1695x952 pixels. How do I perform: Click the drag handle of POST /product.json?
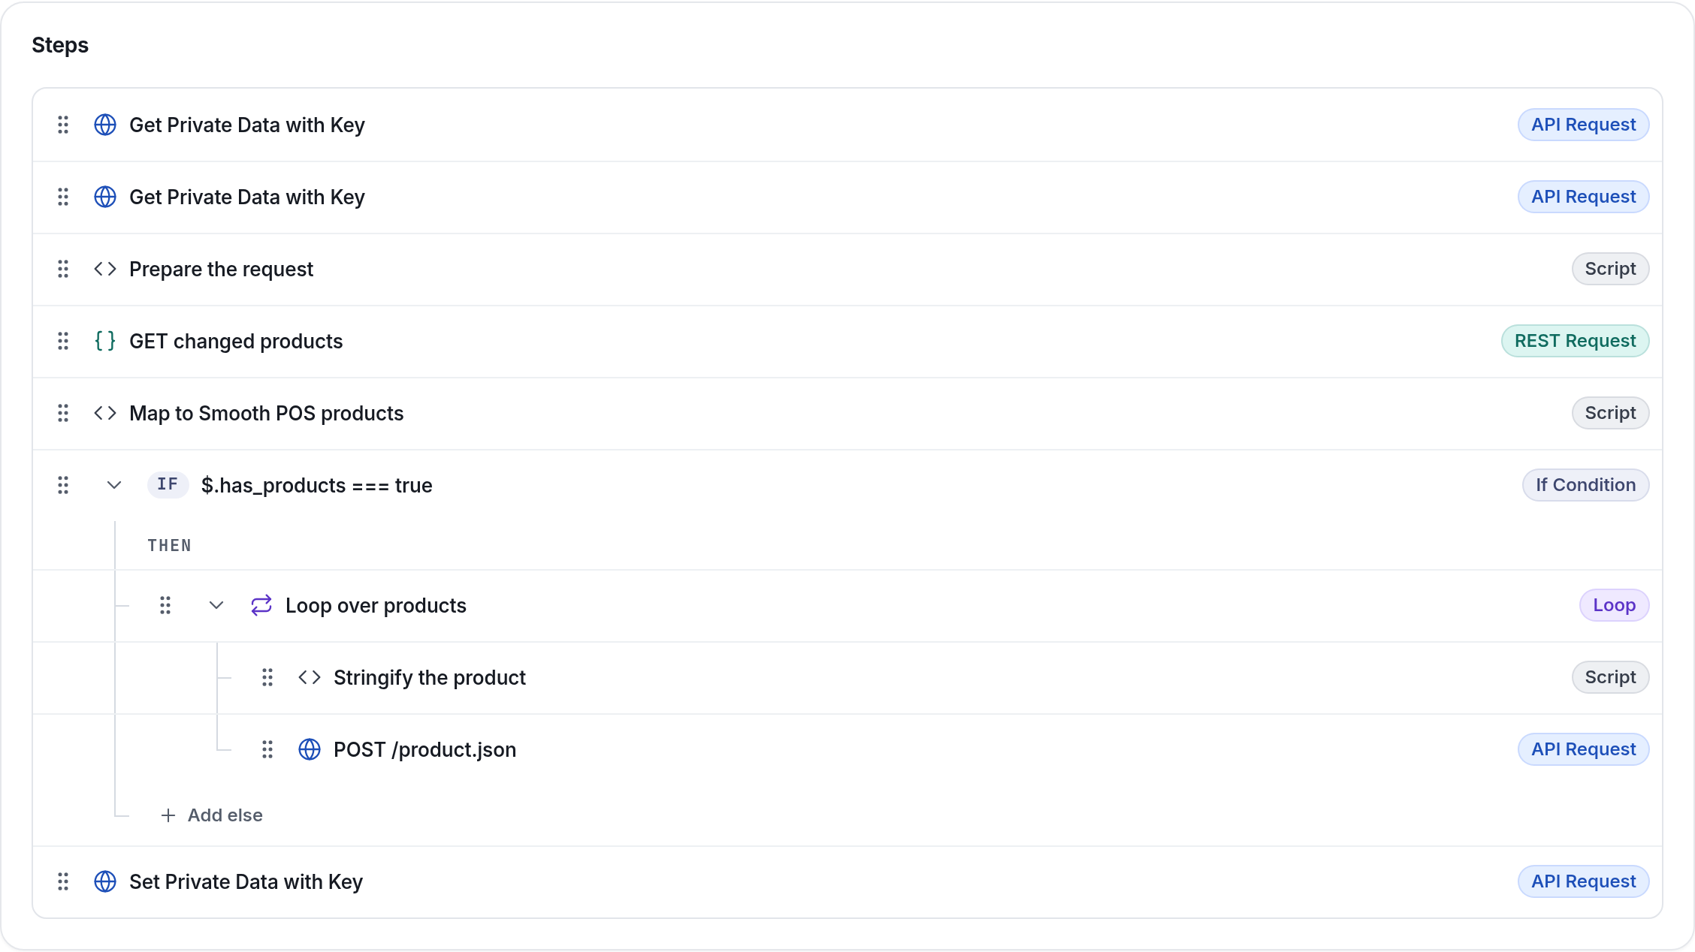click(x=267, y=749)
